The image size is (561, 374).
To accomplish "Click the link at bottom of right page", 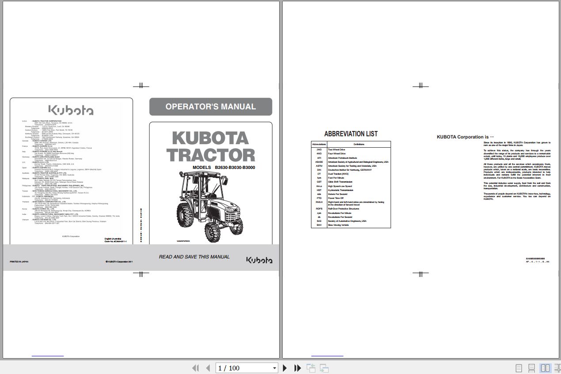I will point(327,355).
